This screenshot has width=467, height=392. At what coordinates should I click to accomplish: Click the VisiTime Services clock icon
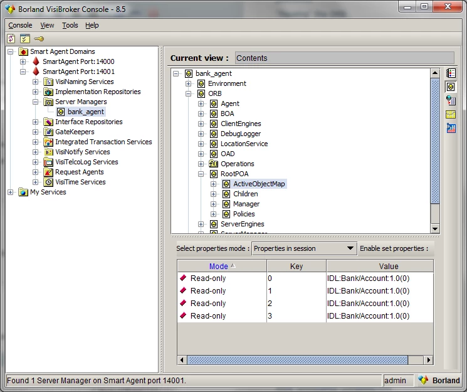pos(48,182)
